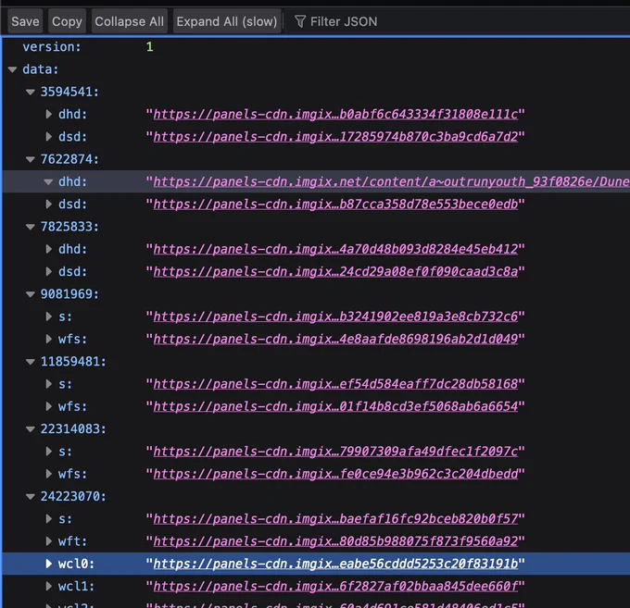Select the 24223070 key label
The width and height of the screenshot is (630, 608).
(73, 497)
